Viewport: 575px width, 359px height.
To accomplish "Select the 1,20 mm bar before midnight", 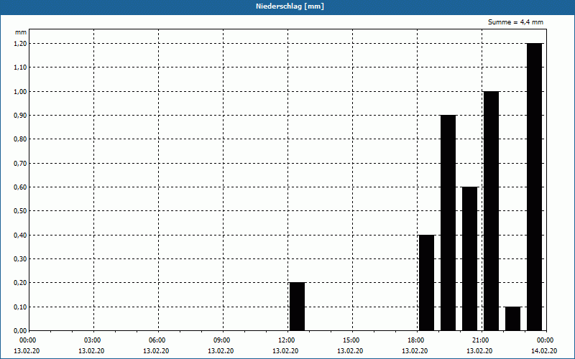I will (534, 187).
